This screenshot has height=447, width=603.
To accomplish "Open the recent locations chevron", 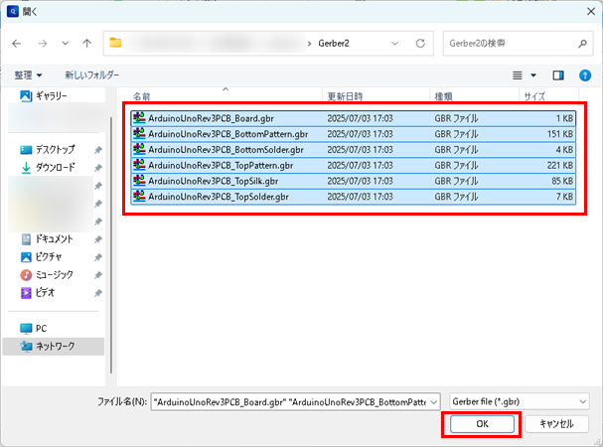I will coord(66,44).
